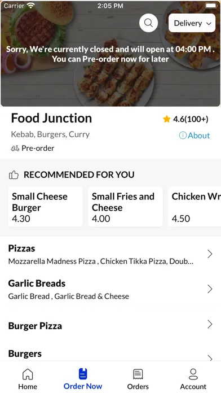The width and height of the screenshot is (221, 393).
Task: Expand the Pizzas category chevron
Action: click(210, 254)
